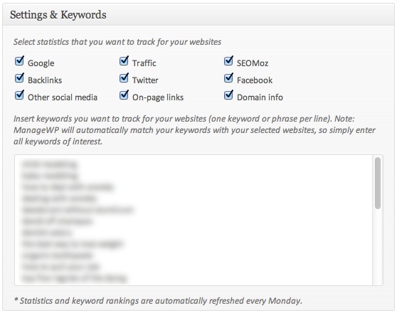
Task: Toggle the Twitter tracking checkbox
Action: (124, 78)
